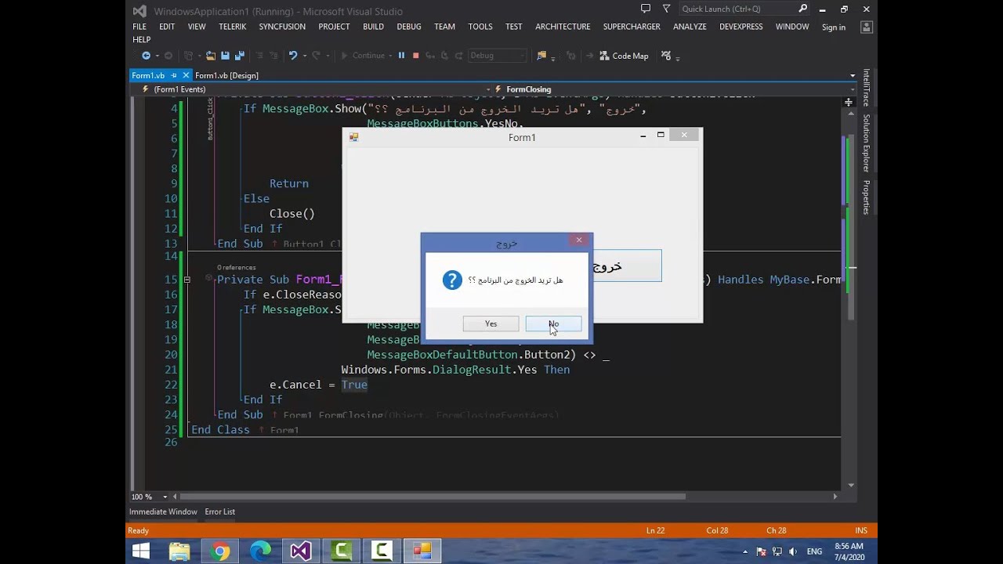Click the Save icon in the toolbar
Viewport: 1003px width, 564px height.
pos(225,56)
